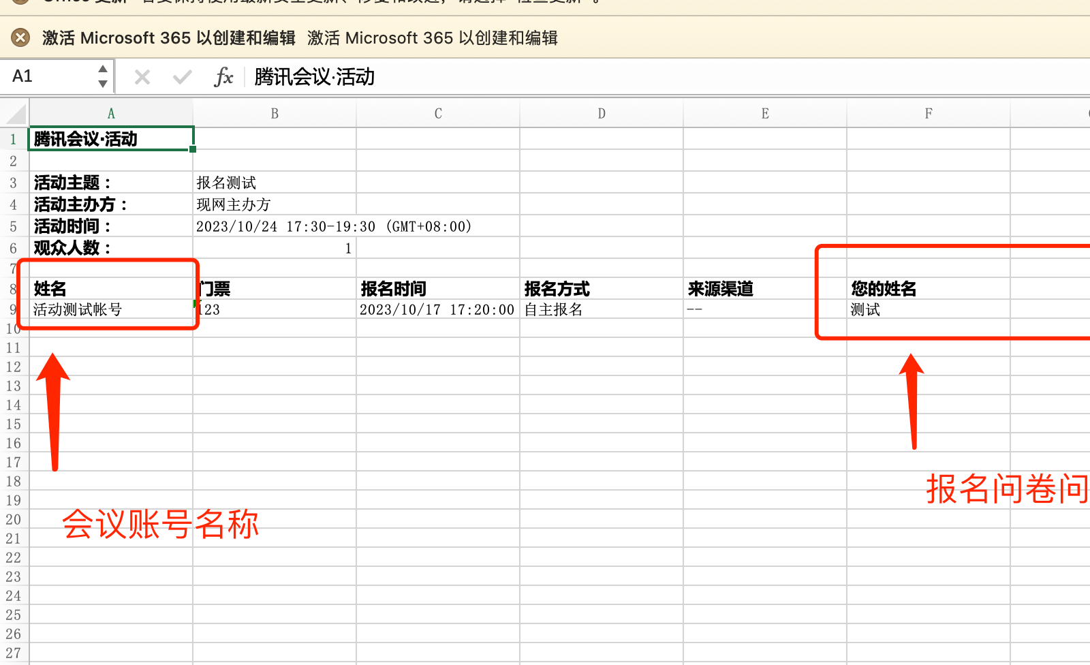Select row 5 header

click(14, 226)
